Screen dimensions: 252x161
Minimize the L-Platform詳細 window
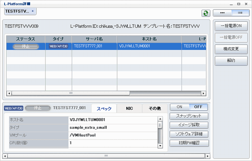(x=231, y=4)
